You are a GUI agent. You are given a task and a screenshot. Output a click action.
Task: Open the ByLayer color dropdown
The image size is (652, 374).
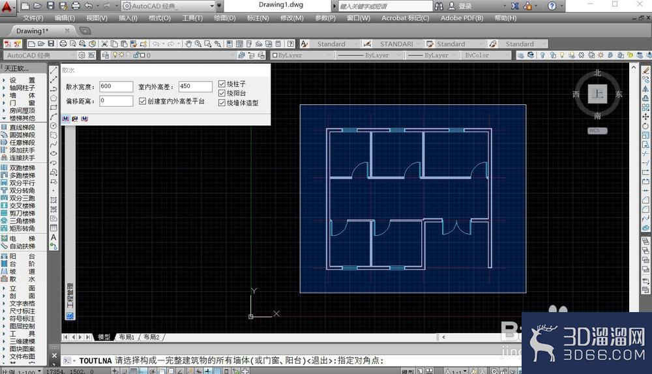[302, 55]
